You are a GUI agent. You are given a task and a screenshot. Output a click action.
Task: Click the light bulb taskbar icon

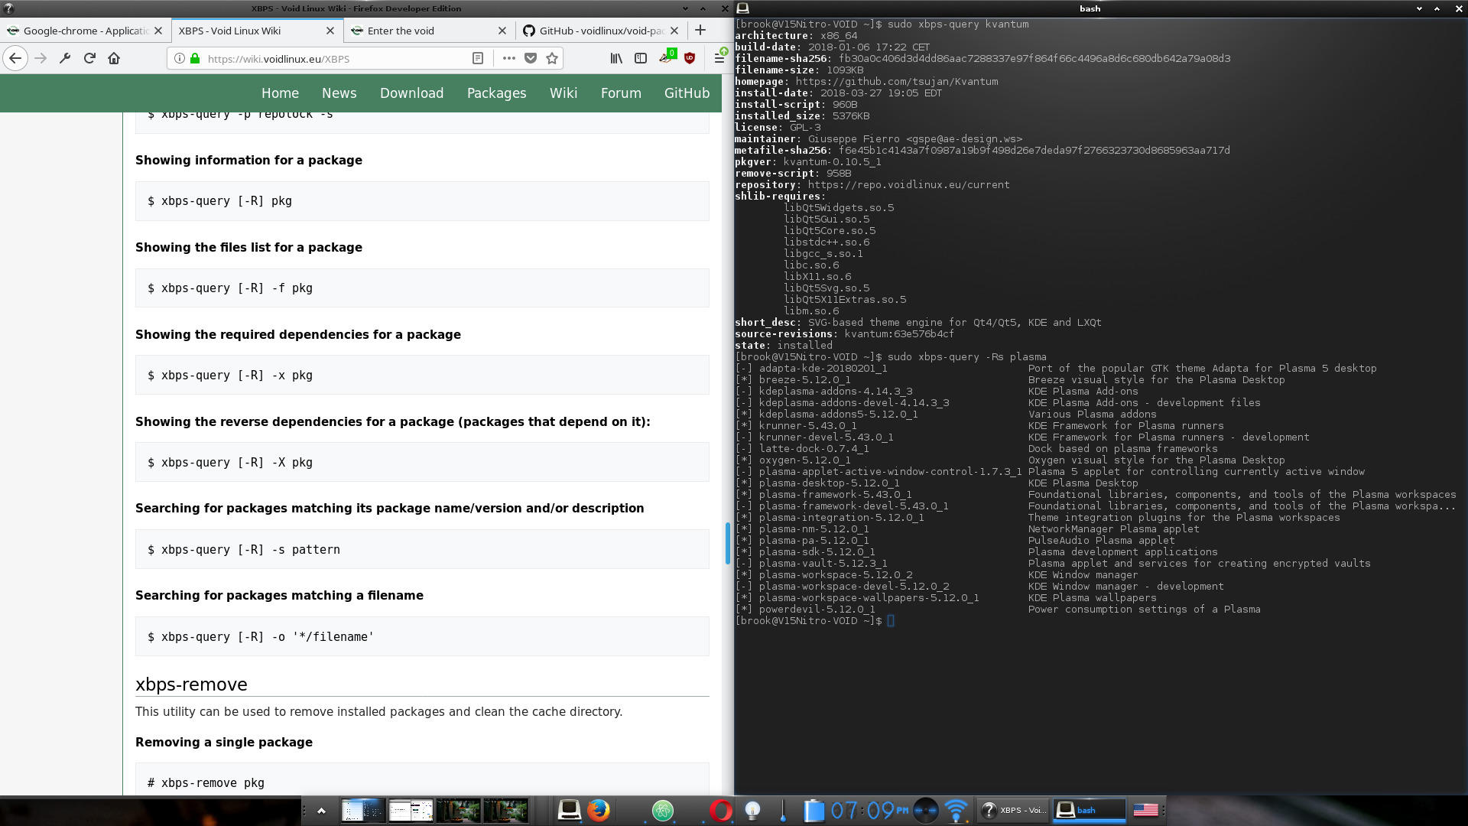pyautogui.click(x=752, y=810)
